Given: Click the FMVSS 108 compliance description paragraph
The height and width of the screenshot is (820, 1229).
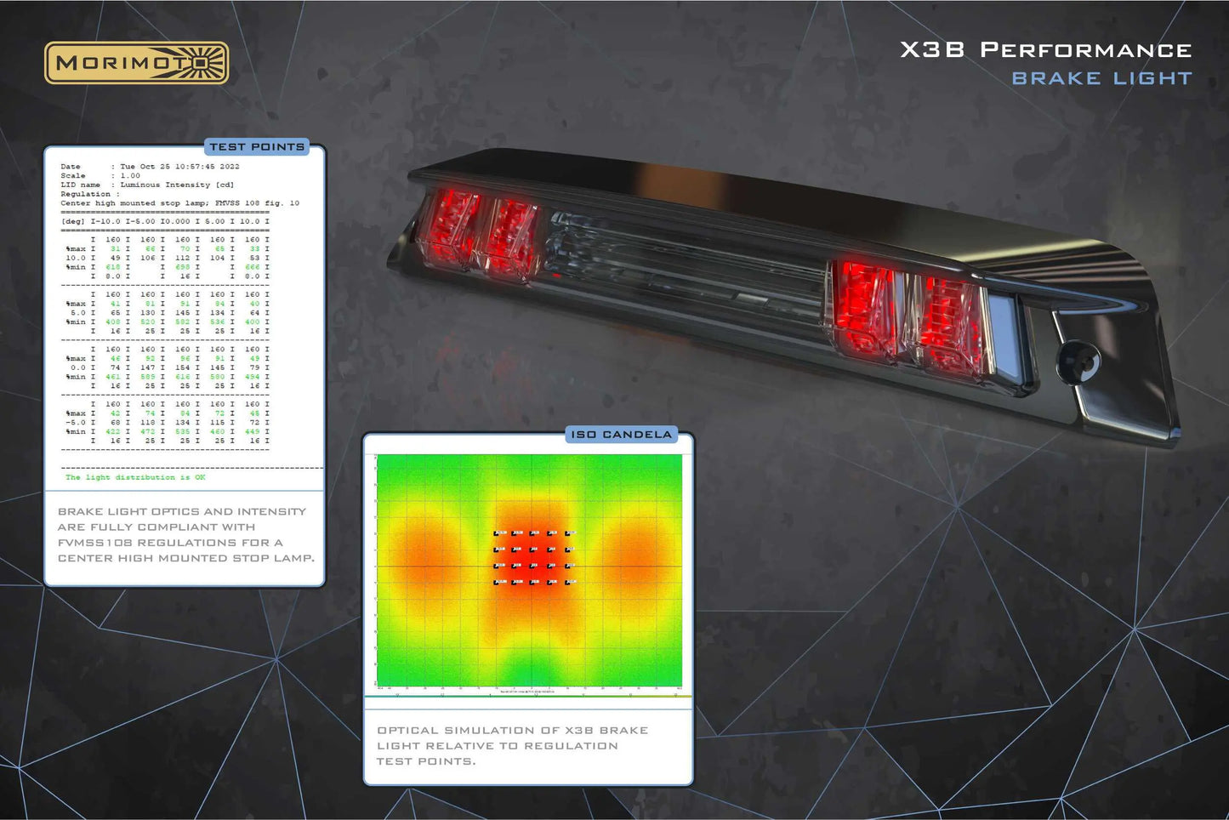Looking at the screenshot, I should [x=185, y=535].
